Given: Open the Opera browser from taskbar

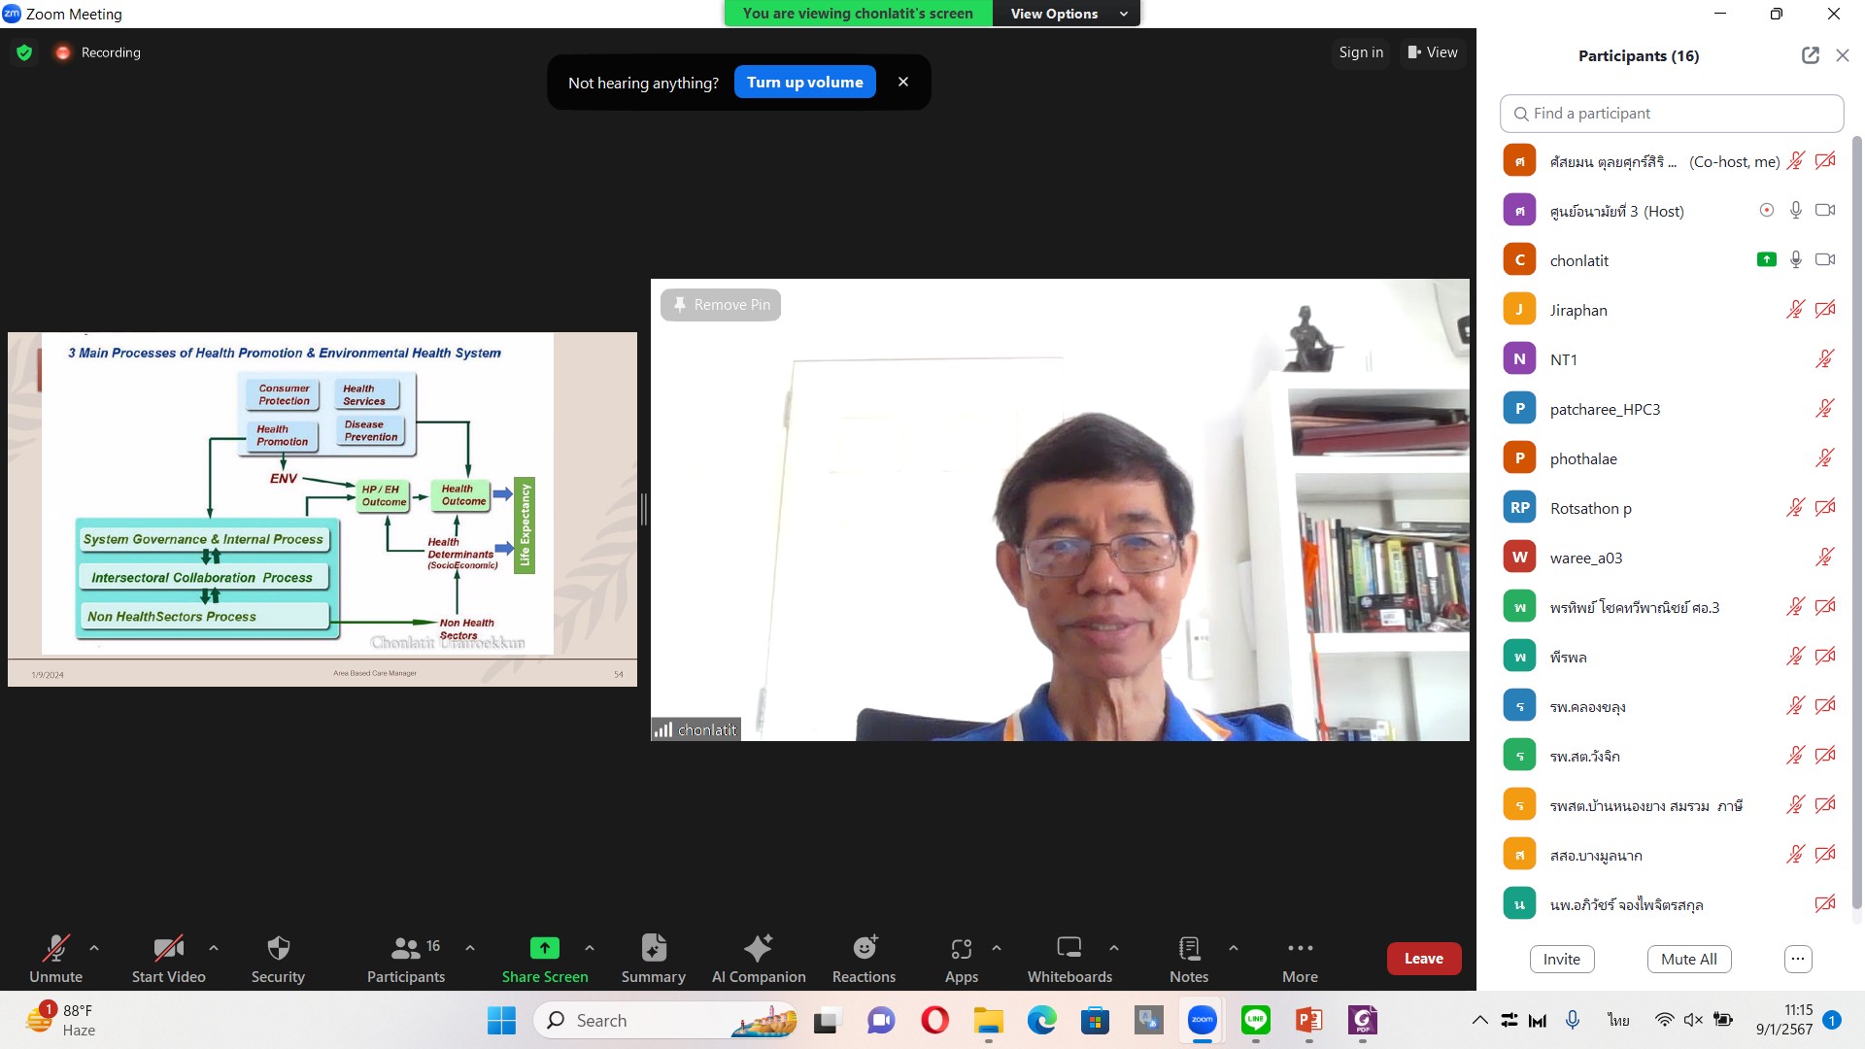Looking at the screenshot, I should pos(934,1020).
